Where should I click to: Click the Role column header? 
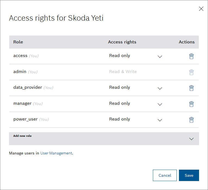[18, 42]
